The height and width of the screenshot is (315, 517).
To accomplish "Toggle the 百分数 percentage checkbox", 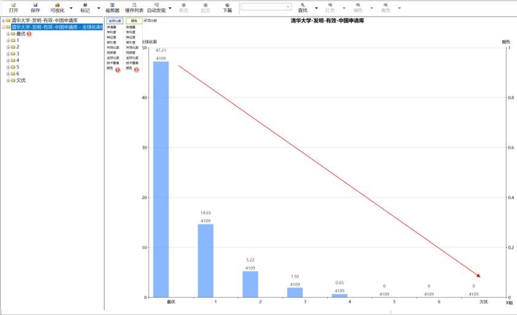I will click(x=145, y=21).
